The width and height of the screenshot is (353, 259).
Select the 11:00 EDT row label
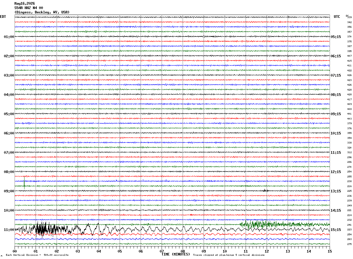9,230
